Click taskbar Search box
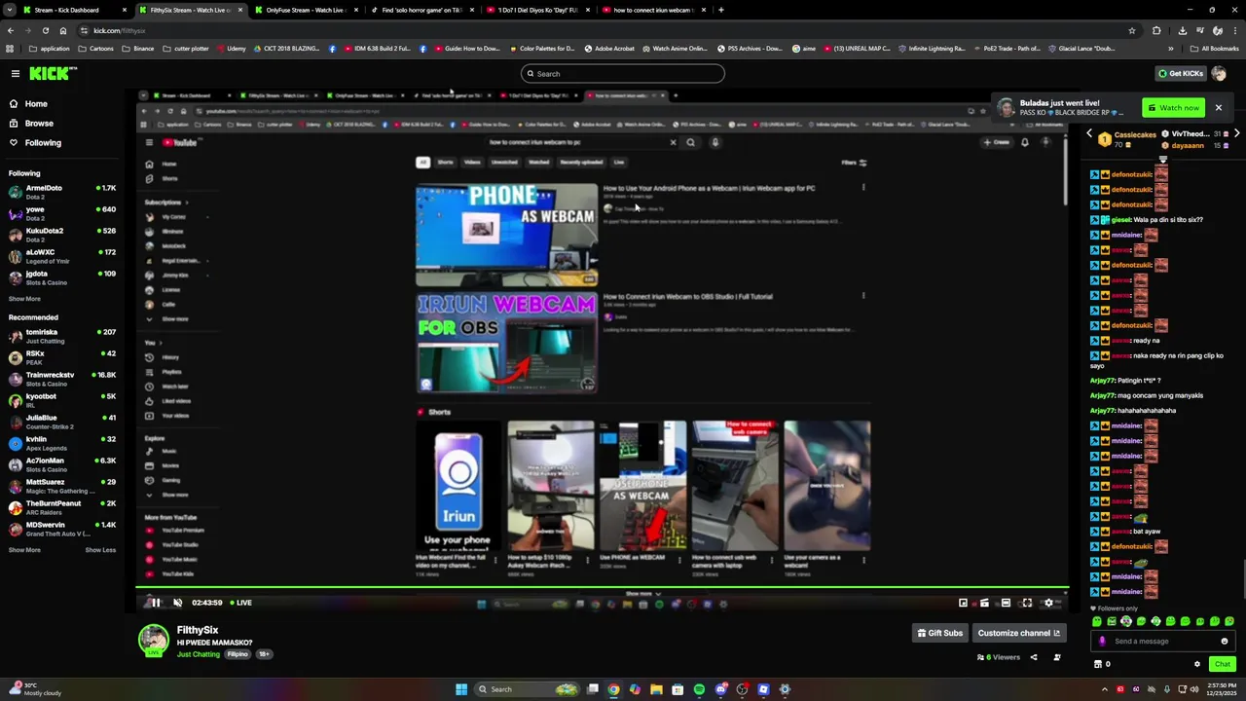Image resolution: width=1246 pixels, height=701 pixels. [x=527, y=689]
